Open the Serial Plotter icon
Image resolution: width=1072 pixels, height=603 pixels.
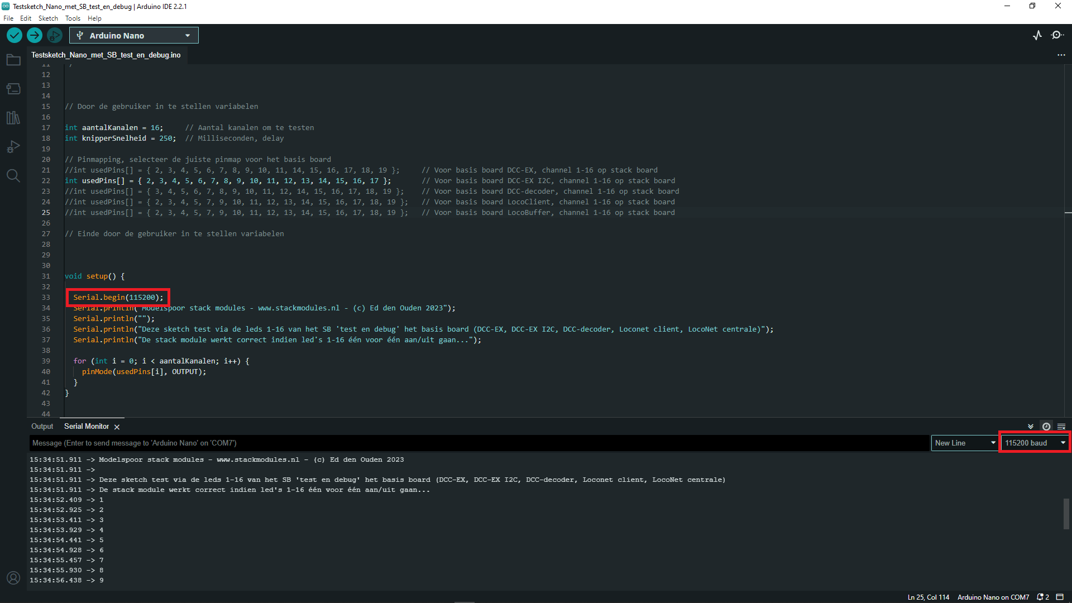(x=1037, y=35)
